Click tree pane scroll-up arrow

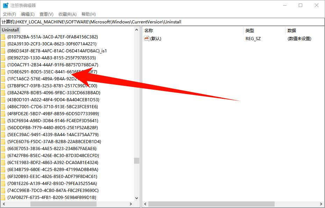click(136, 30)
